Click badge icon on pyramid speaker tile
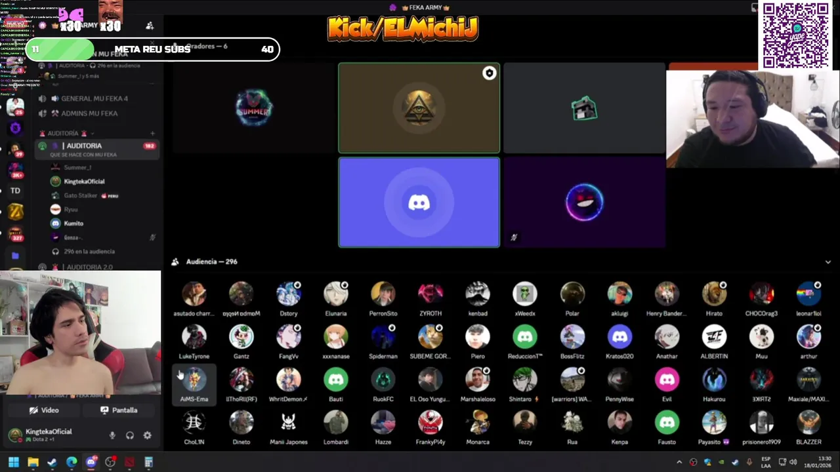This screenshot has width=840, height=472. (489, 73)
